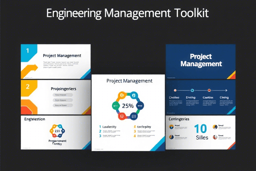Click the blue node on the timeline slide
The width and height of the screenshot is (256, 171).
click(x=192, y=90)
